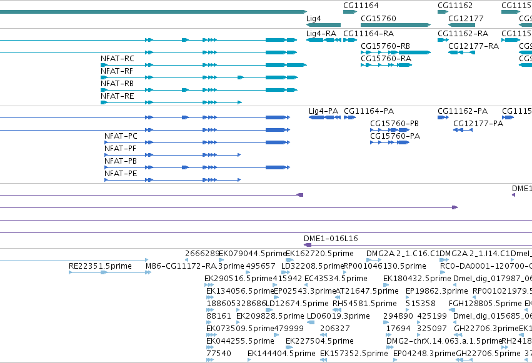Select the CG11162-PA protein label
The image size is (532, 363).
click(x=463, y=111)
